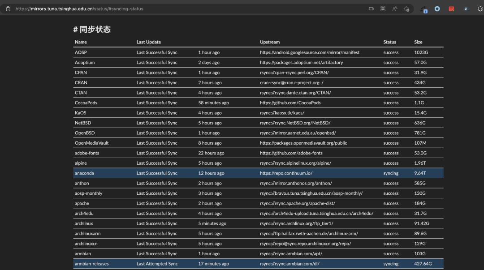
Task: Open the Extensions puzzle-piece menu
Action: coord(480,9)
